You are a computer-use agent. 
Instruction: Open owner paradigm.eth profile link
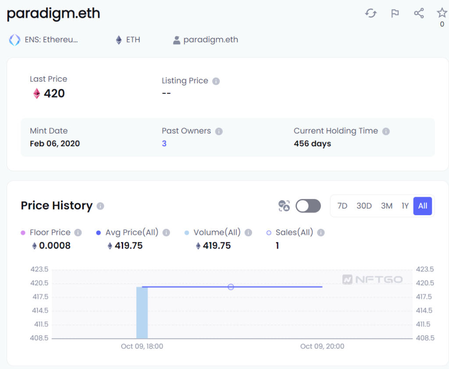coord(211,40)
